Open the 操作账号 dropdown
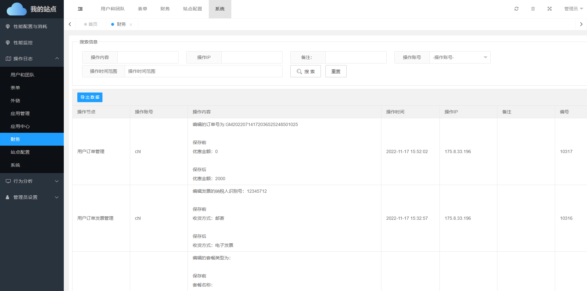 coord(460,57)
